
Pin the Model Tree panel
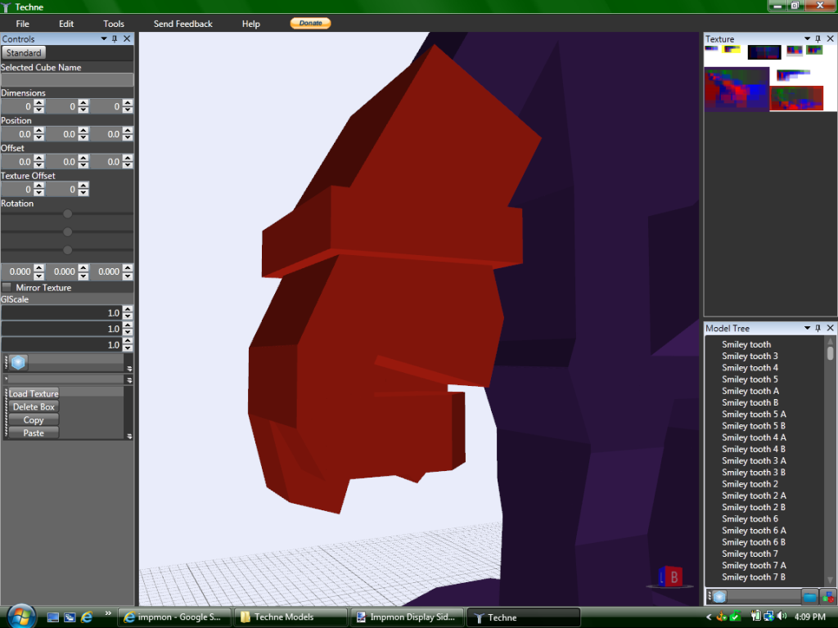coord(818,328)
